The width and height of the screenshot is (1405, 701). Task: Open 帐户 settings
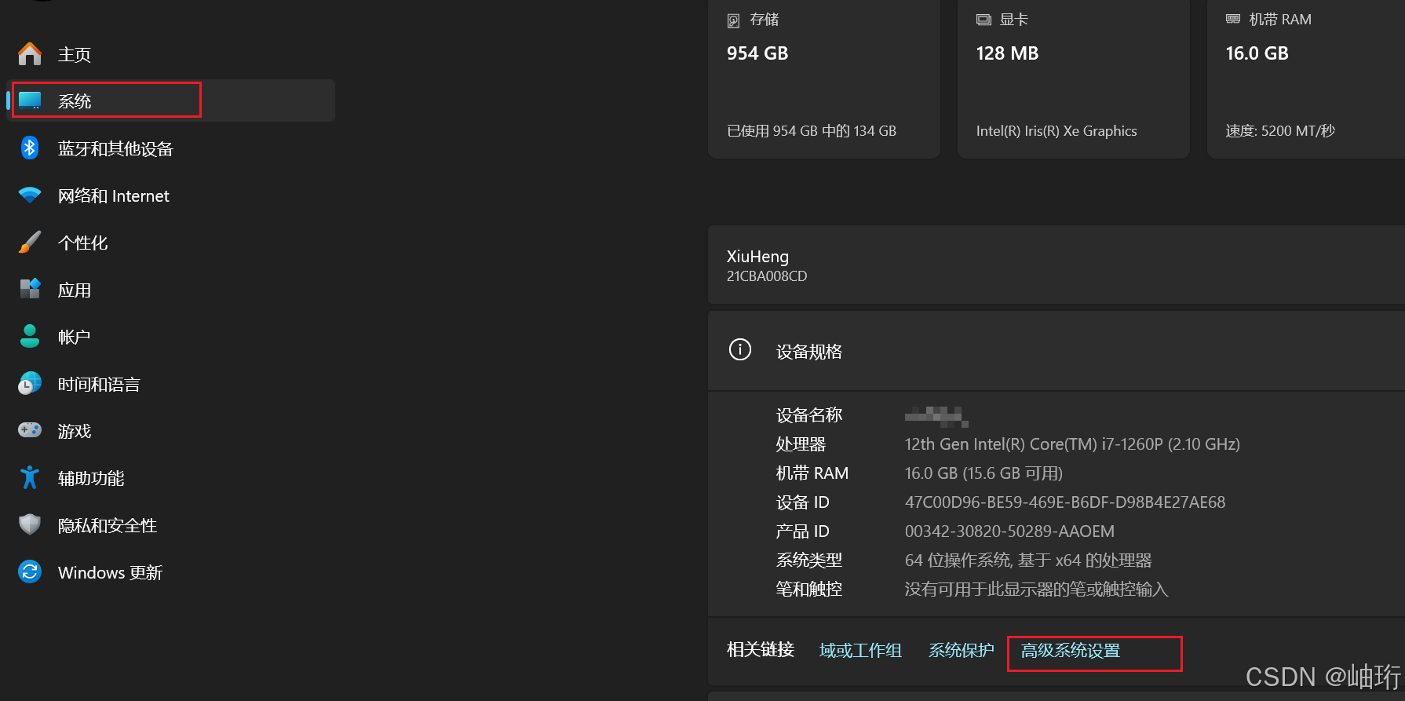tap(170, 337)
